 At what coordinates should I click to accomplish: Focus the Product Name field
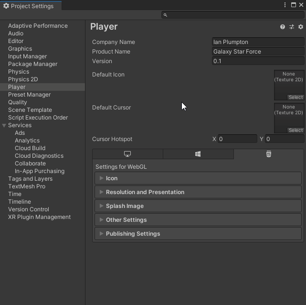click(x=258, y=52)
